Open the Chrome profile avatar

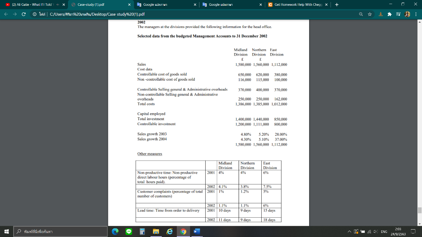pyautogui.click(x=407, y=14)
